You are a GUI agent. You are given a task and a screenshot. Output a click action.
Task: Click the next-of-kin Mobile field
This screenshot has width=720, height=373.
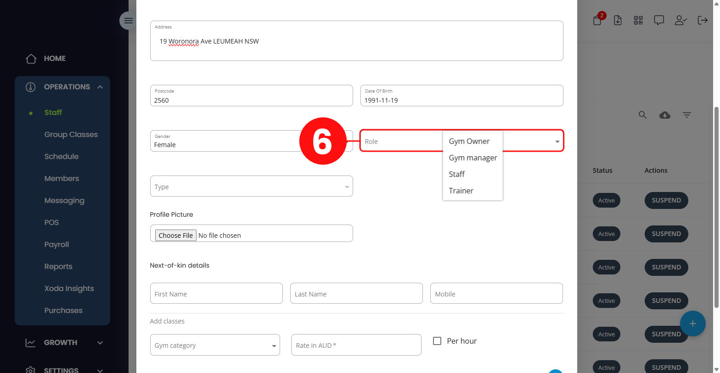[x=496, y=293]
